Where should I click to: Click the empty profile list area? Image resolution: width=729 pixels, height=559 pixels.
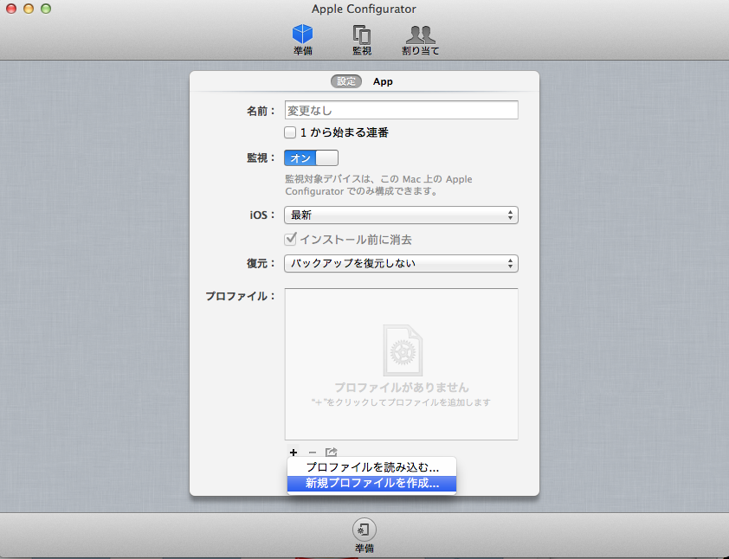click(401, 363)
